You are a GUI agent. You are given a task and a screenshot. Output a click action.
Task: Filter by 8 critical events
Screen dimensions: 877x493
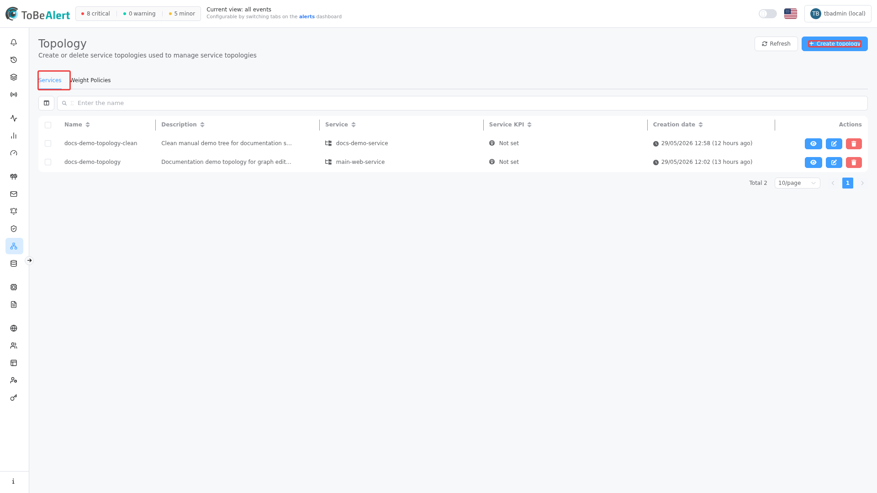click(x=95, y=14)
